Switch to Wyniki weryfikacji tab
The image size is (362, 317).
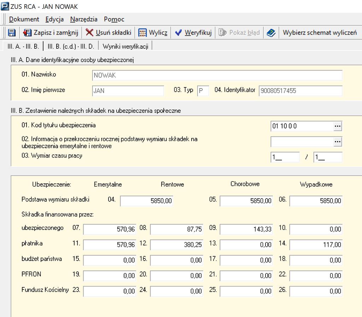point(125,46)
